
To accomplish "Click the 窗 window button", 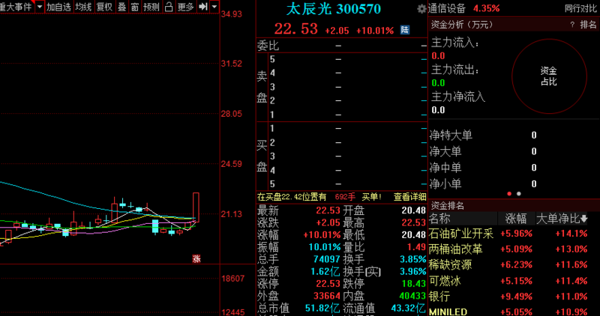I will point(135,7).
